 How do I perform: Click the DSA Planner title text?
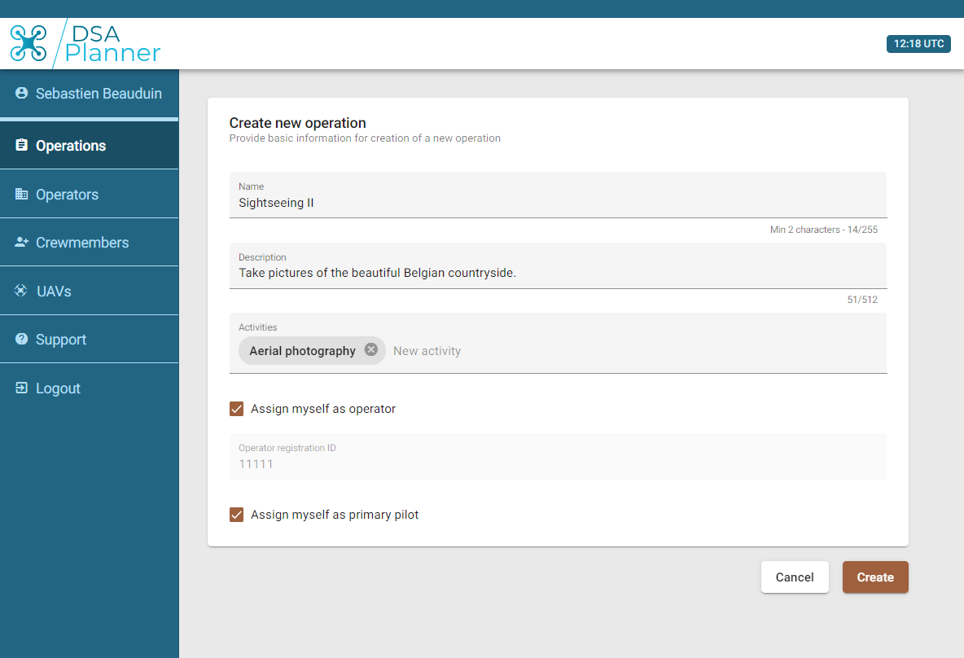(113, 43)
